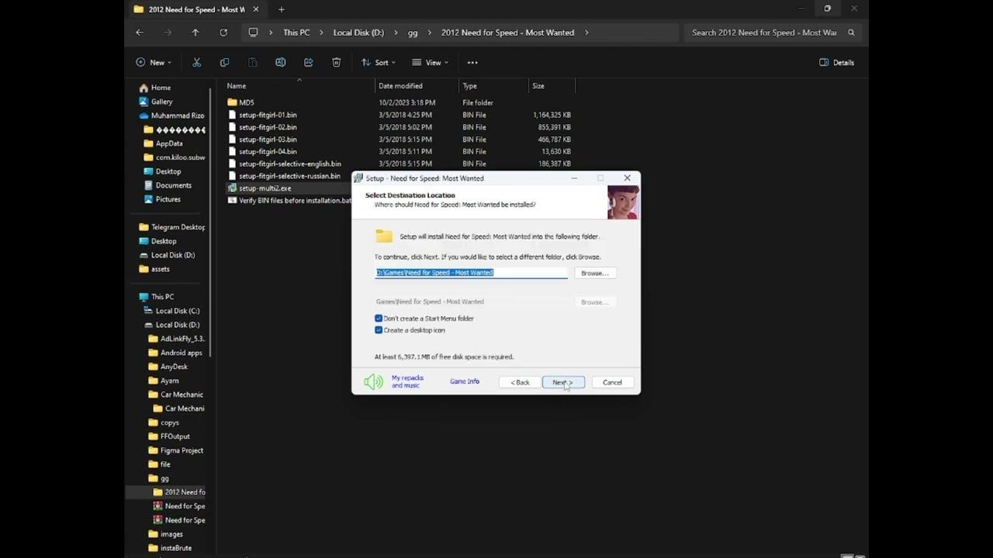Go up one folder level arrow
This screenshot has height=558, width=993.
(x=195, y=33)
